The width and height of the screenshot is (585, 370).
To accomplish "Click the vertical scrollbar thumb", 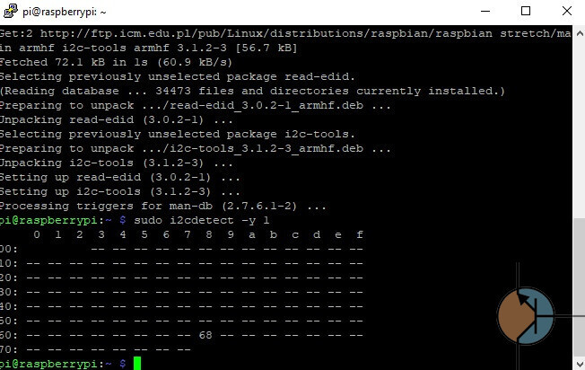I will click(580, 286).
